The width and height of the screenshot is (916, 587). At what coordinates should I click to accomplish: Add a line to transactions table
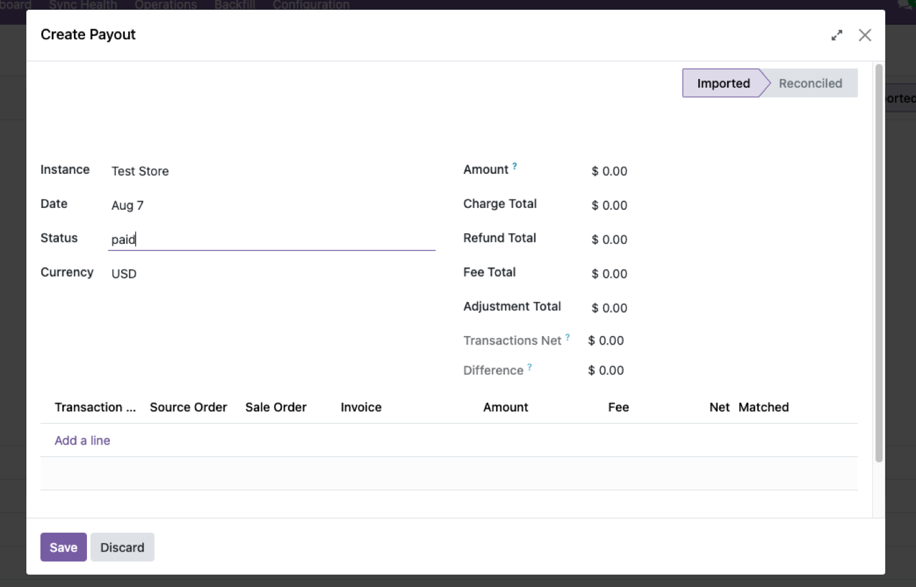(82, 441)
